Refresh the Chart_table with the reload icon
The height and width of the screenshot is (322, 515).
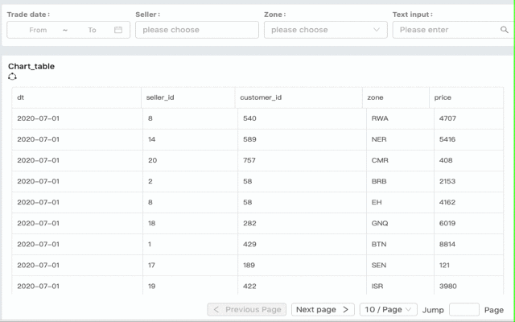tap(12, 76)
